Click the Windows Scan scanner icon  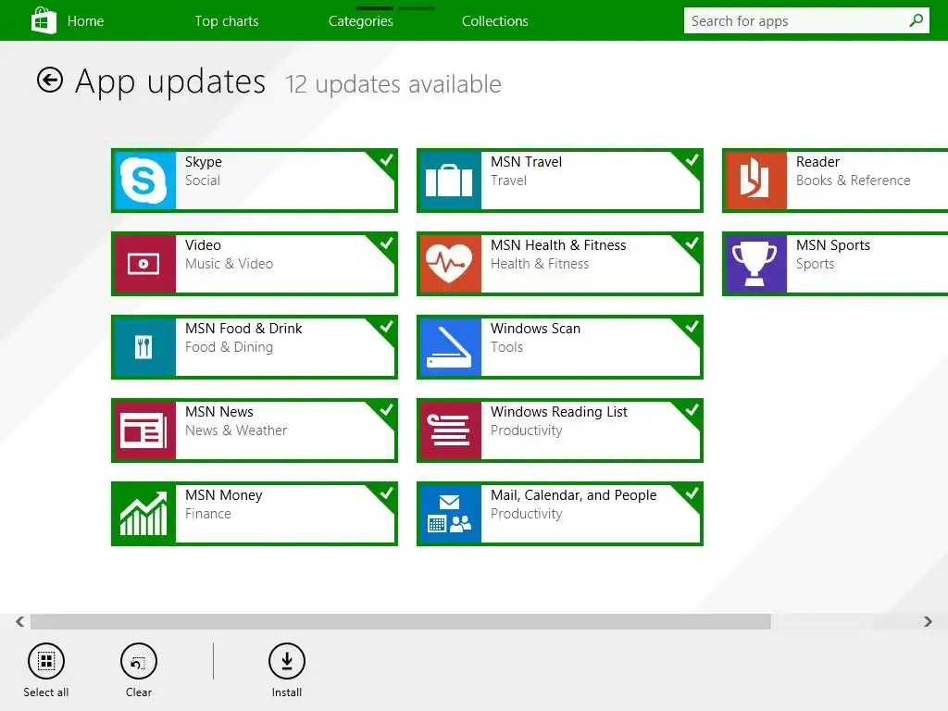[449, 347]
